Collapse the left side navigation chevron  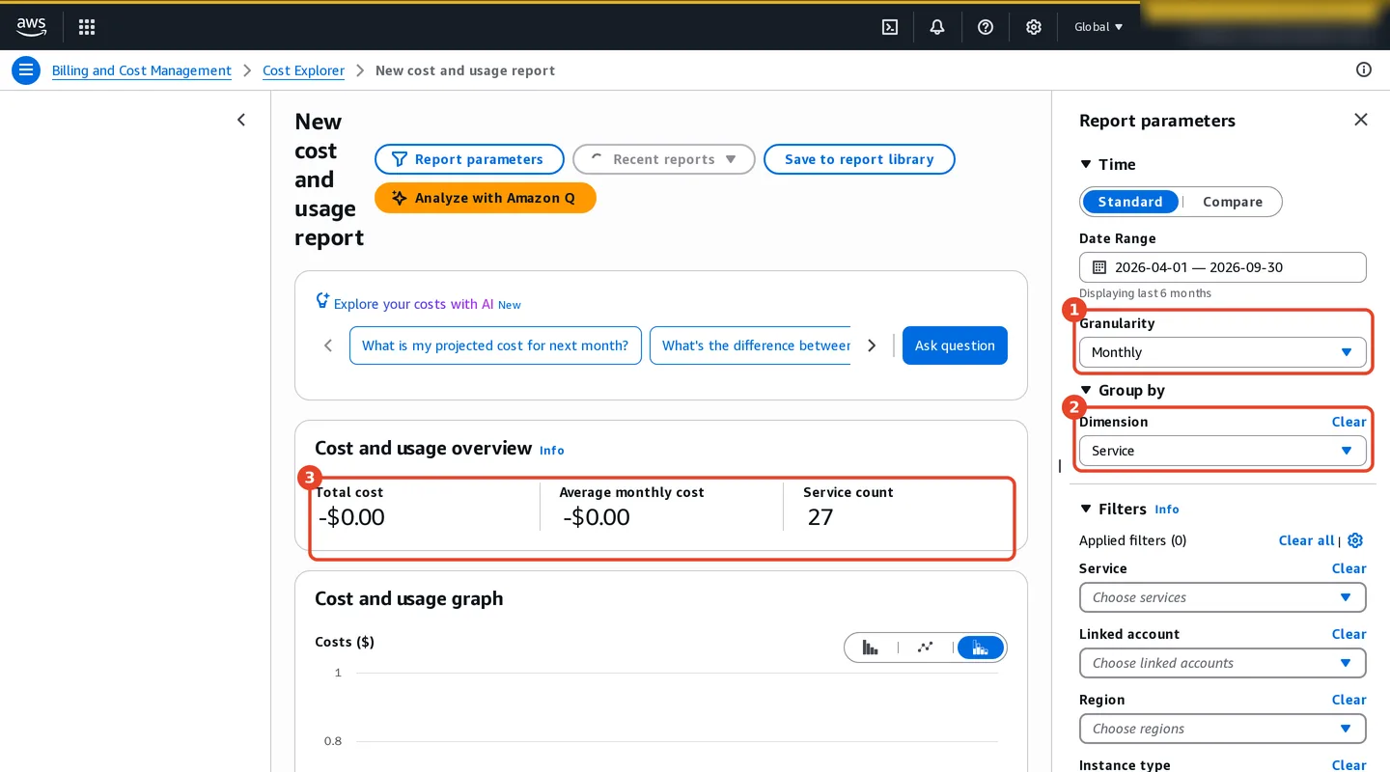(x=241, y=120)
